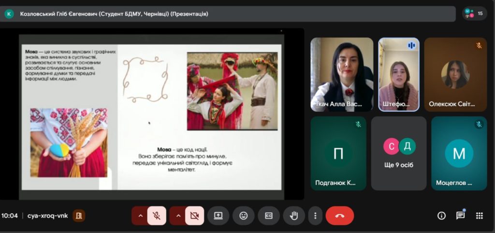Click the orange icon beside meeting code

tap(79, 216)
